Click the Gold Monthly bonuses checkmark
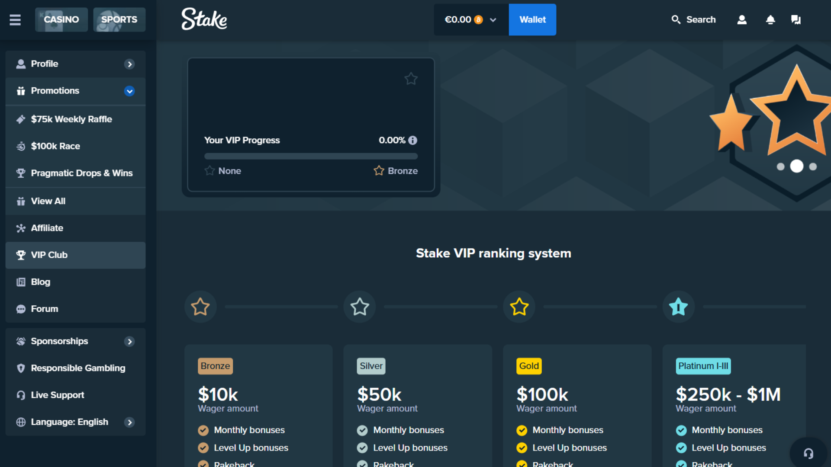 tap(522, 430)
